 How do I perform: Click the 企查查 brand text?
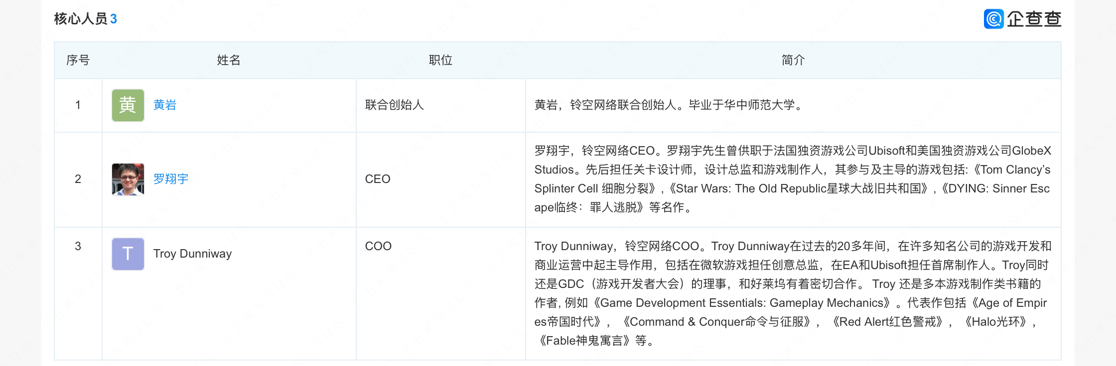pos(1034,19)
